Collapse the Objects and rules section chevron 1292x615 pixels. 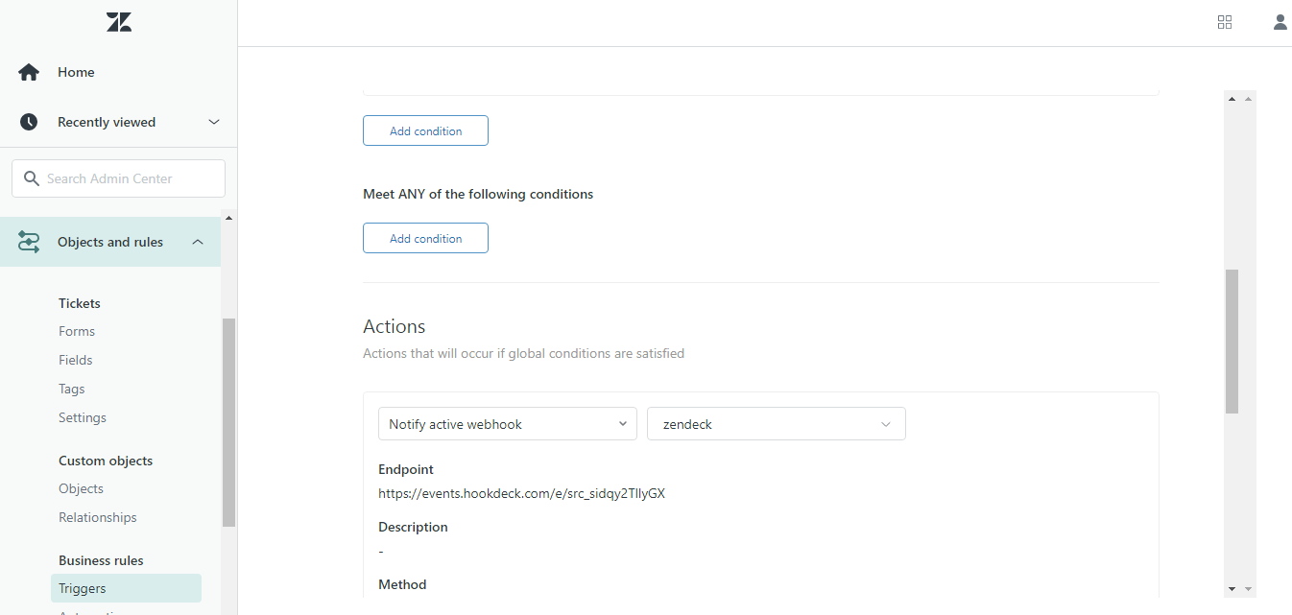(198, 242)
